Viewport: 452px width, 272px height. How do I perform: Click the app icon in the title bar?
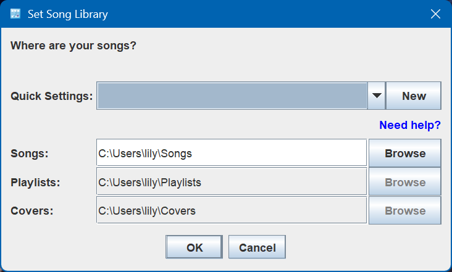click(x=15, y=14)
